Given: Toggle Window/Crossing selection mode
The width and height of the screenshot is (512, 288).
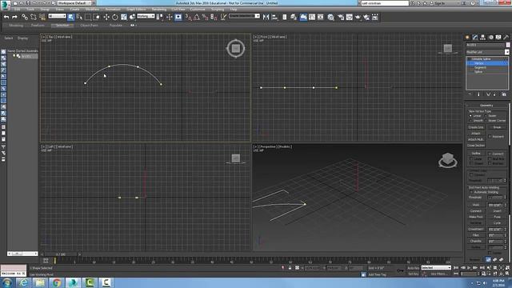Looking at the screenshot, I should click(x=97, y=17).
